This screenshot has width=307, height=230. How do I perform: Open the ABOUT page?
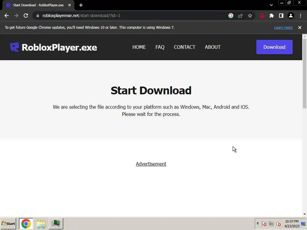pyautogui.click(x=213, y=47)
